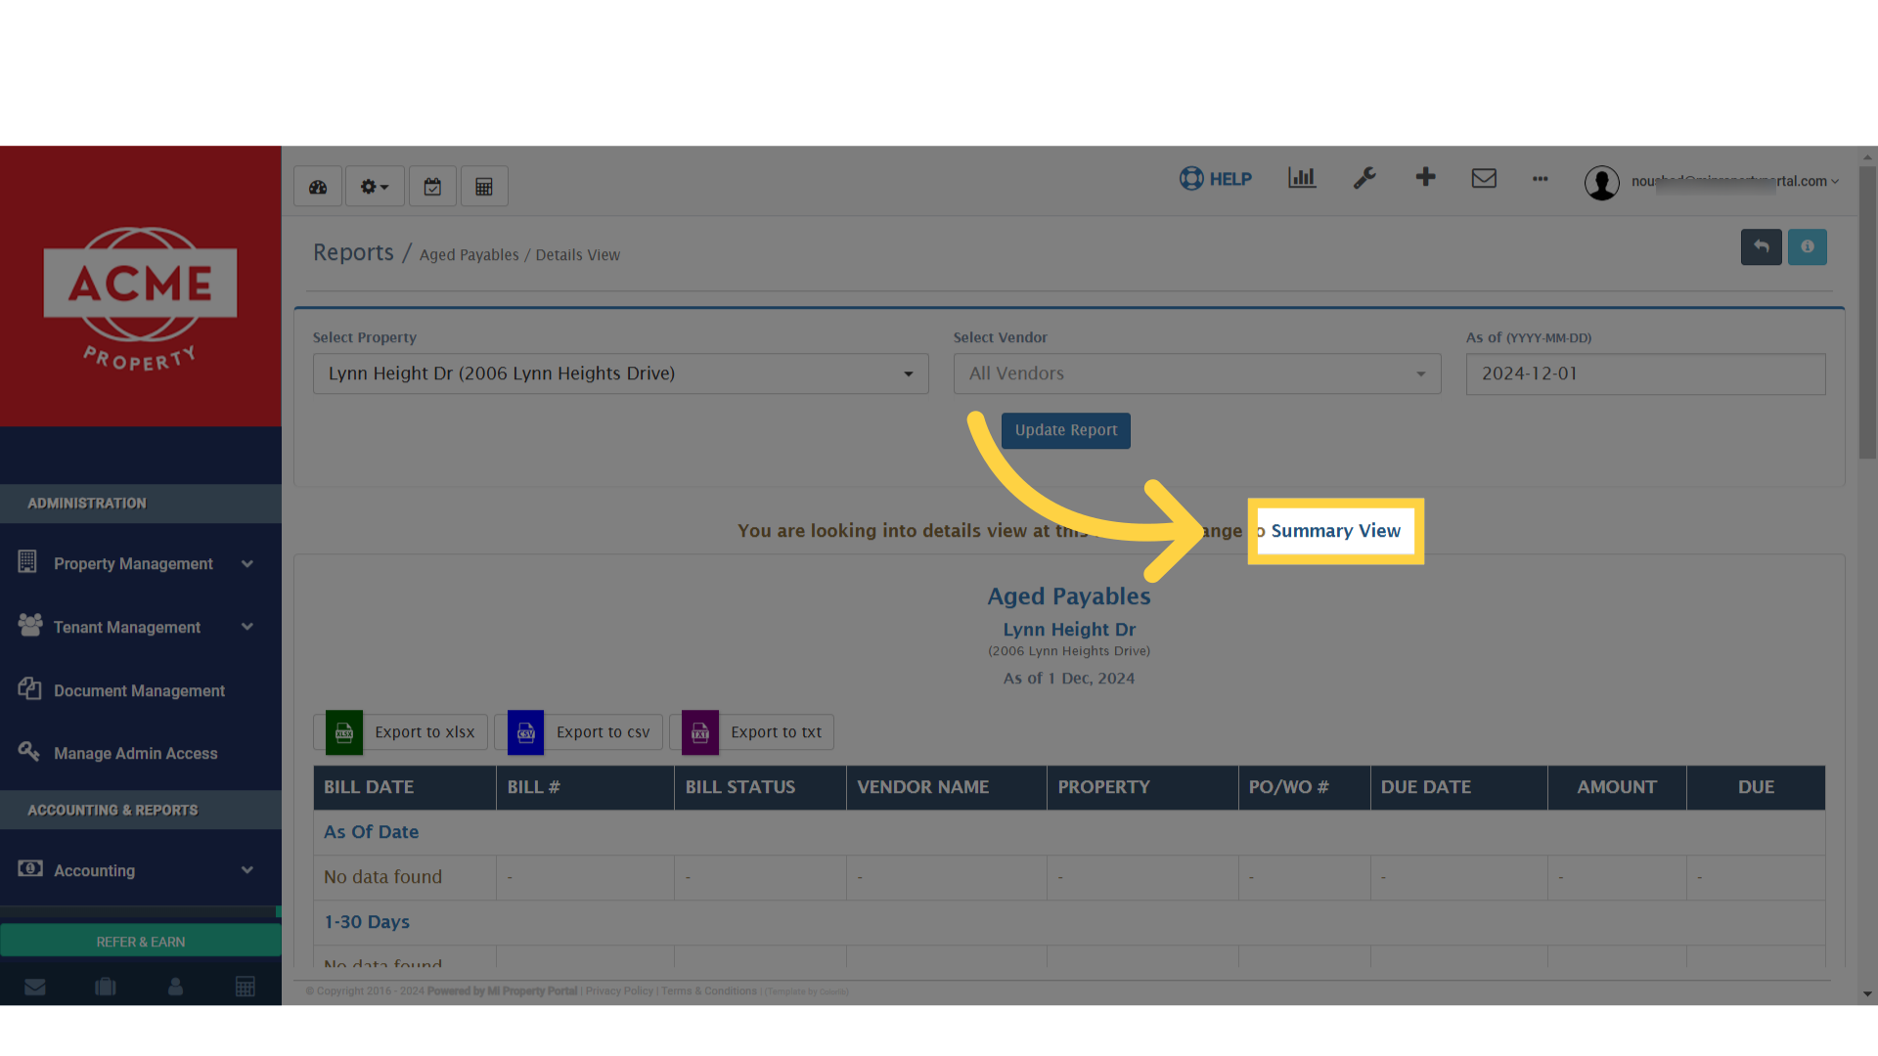Click the Reports breadcrumb link
This screenshot has height=1056, width=1878.
click(x=353, y=252)
